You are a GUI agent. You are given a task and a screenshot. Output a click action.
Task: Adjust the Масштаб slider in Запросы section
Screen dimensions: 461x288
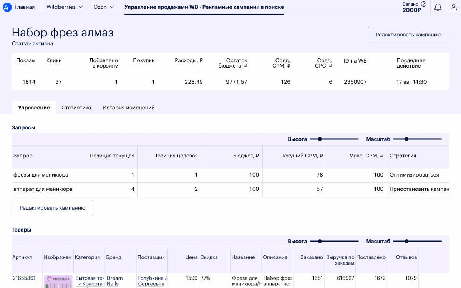406,139
